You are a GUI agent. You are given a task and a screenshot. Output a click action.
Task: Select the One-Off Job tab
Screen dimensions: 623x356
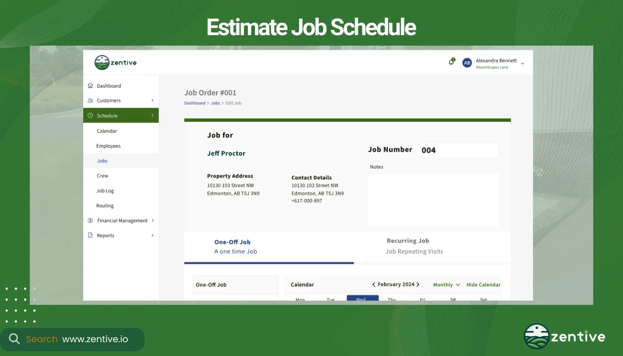coord(232,246)
